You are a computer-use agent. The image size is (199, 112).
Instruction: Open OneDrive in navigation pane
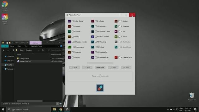tap(9, 61)
